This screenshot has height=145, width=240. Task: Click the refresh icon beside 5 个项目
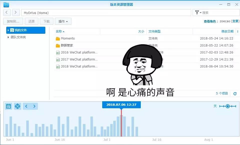point(235,94)
